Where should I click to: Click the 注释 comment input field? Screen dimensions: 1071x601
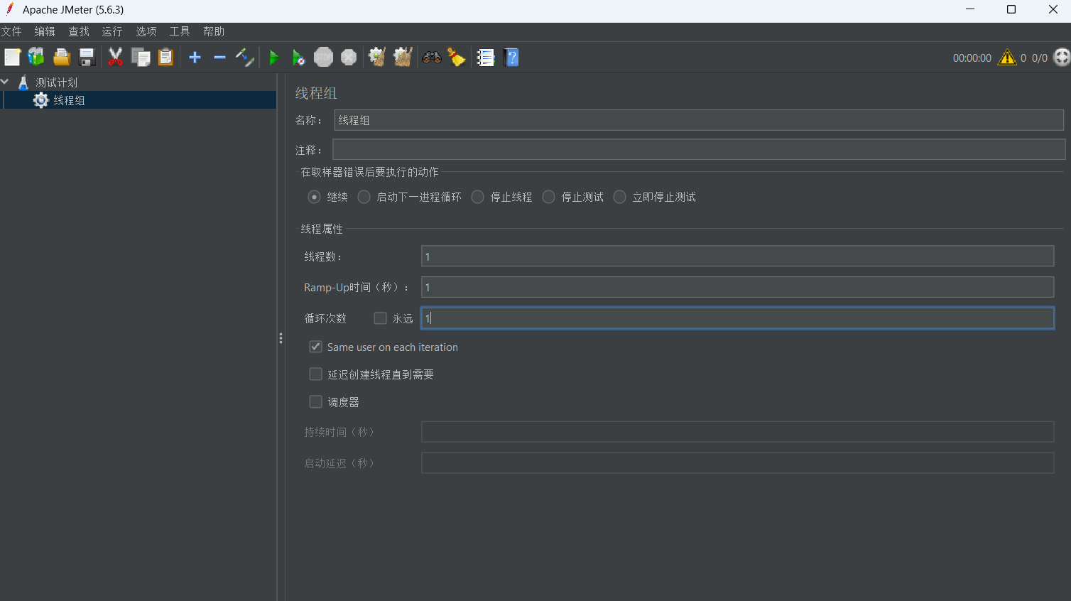tap(699, 149)
